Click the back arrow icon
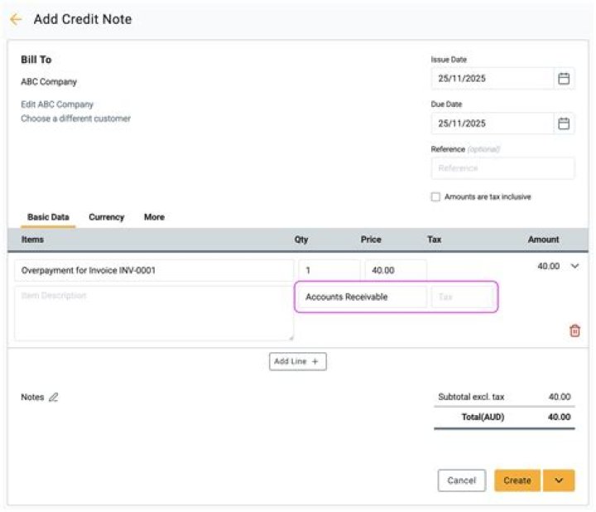Screen dimensions: 596x512 click(x=16, y=19)
